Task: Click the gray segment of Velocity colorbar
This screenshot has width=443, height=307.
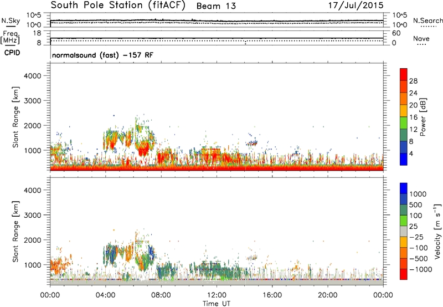Action: [404, 231]
